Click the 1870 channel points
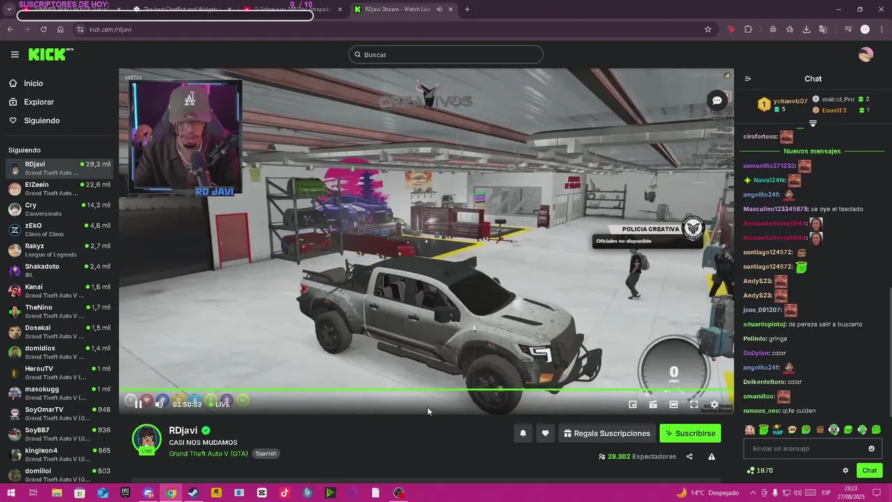Viewport: 892px width, 502px height. pyautogui.click(x=760, y=471)
